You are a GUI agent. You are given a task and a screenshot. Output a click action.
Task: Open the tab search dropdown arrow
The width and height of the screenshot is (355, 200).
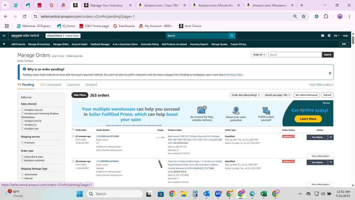5,5
